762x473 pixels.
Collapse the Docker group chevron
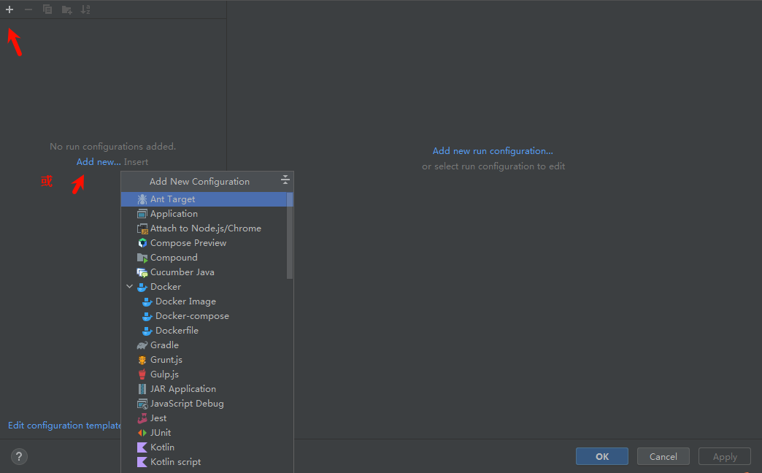click(130, 286)
